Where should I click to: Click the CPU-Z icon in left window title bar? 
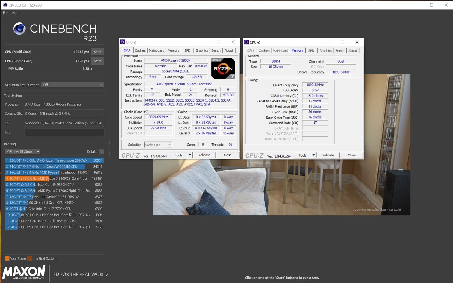click(x=122, y=42)
